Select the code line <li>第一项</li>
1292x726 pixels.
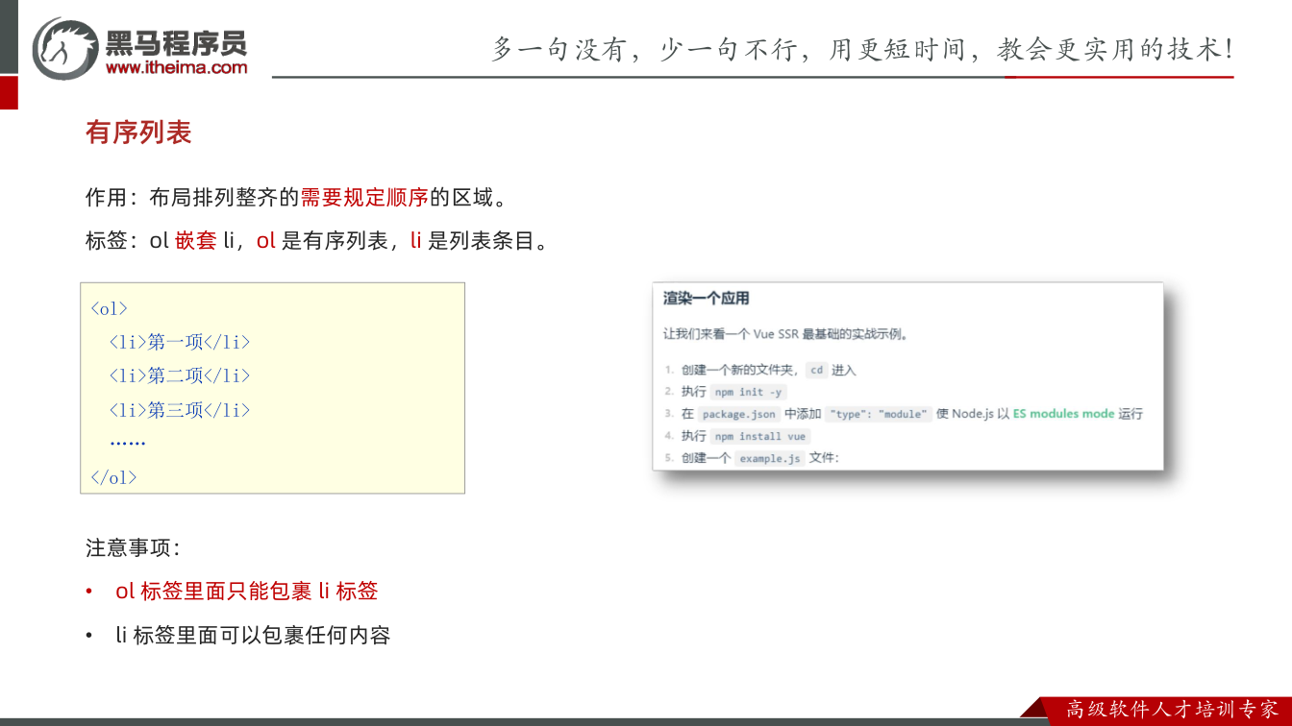click(179, 342)
